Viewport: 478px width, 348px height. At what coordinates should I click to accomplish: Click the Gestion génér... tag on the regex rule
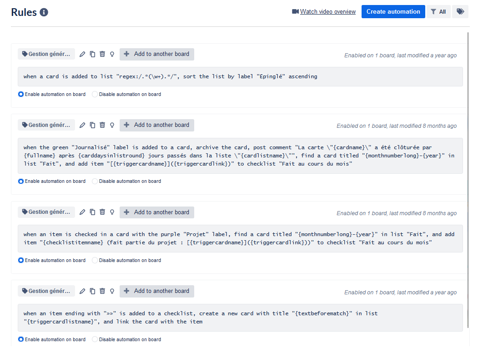click(46, 54)
